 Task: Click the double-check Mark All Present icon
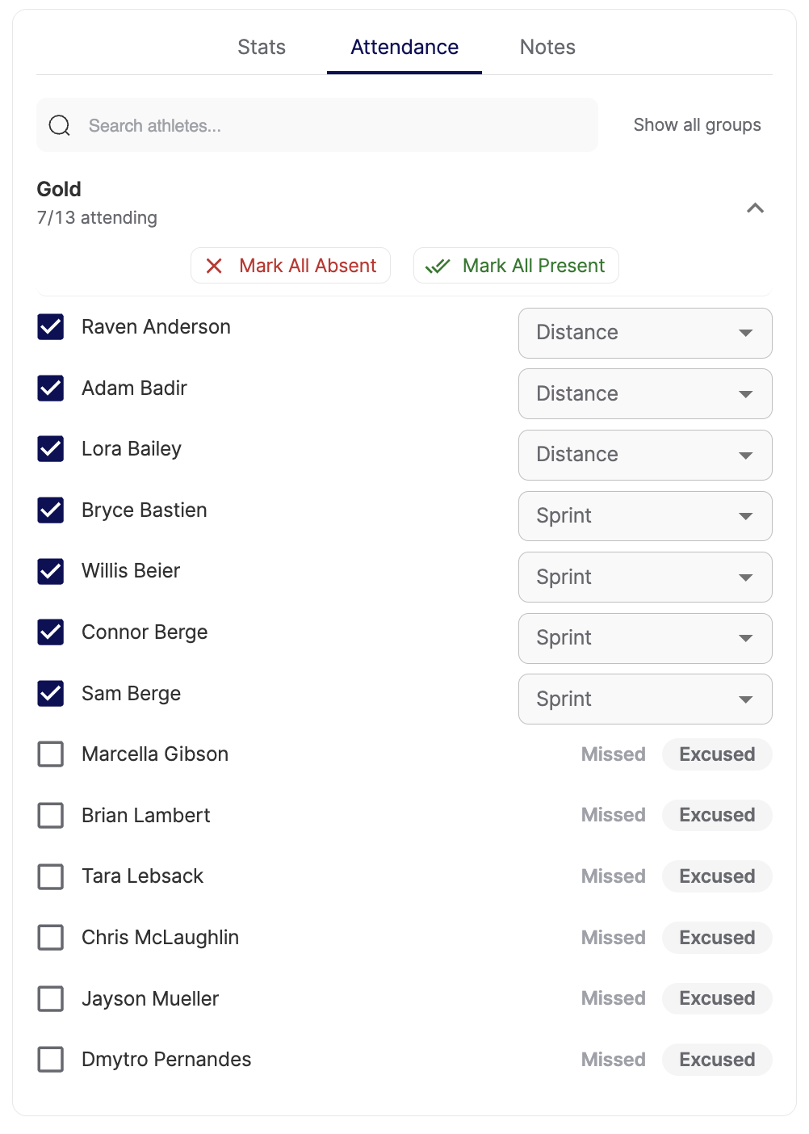point(438,266)
